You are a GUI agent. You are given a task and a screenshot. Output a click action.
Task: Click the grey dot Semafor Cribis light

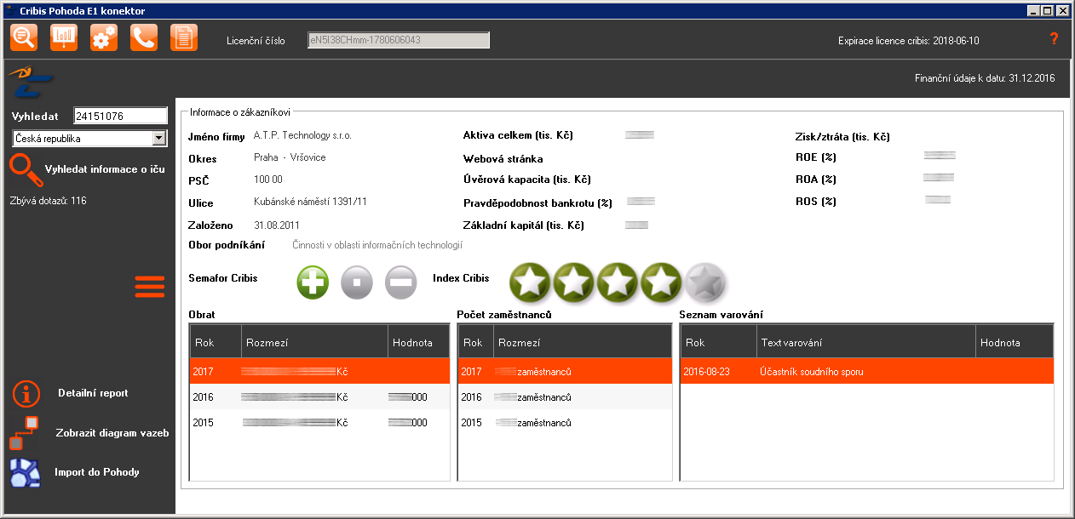[357, 282]
